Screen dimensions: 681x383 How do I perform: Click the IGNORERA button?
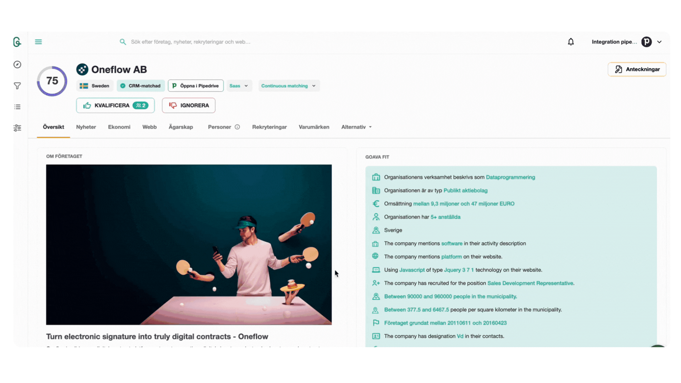coord(188,105)
